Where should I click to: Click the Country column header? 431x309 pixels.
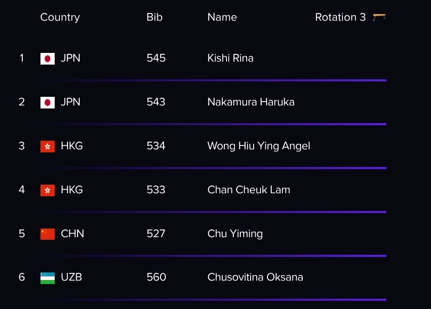(x=60, y=17)
